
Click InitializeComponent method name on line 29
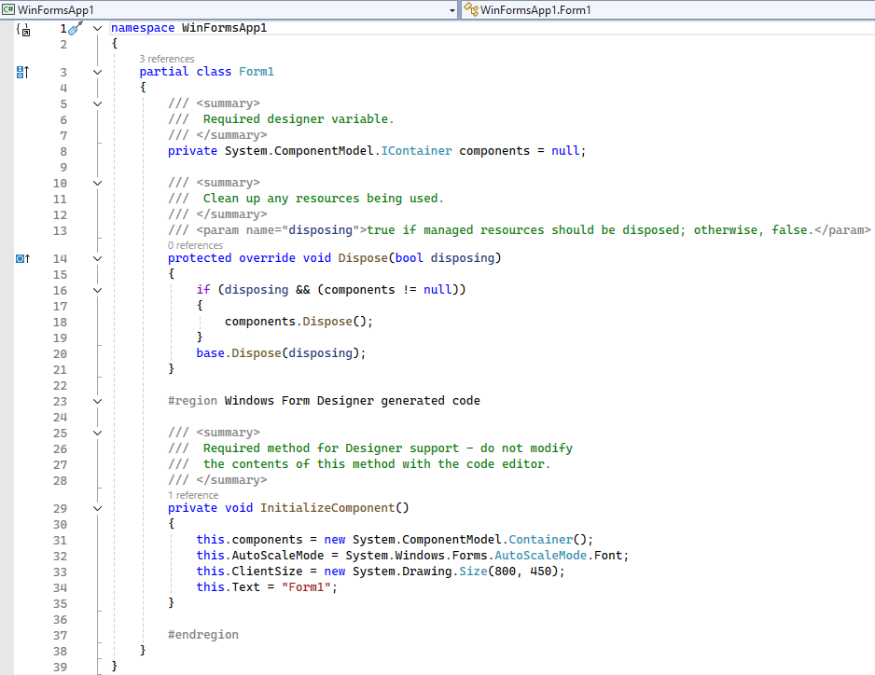[327, 507]
